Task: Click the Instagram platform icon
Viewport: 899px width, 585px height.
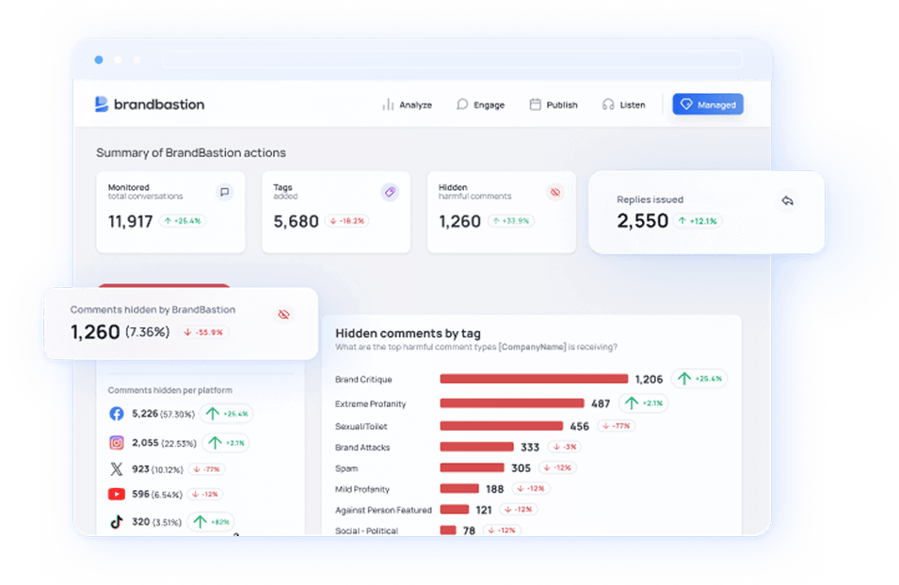Action: point(117,443)
